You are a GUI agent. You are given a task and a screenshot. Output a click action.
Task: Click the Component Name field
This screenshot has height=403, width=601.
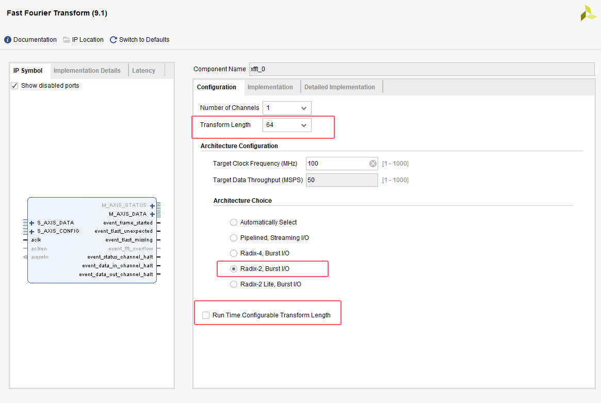point(421,69)
